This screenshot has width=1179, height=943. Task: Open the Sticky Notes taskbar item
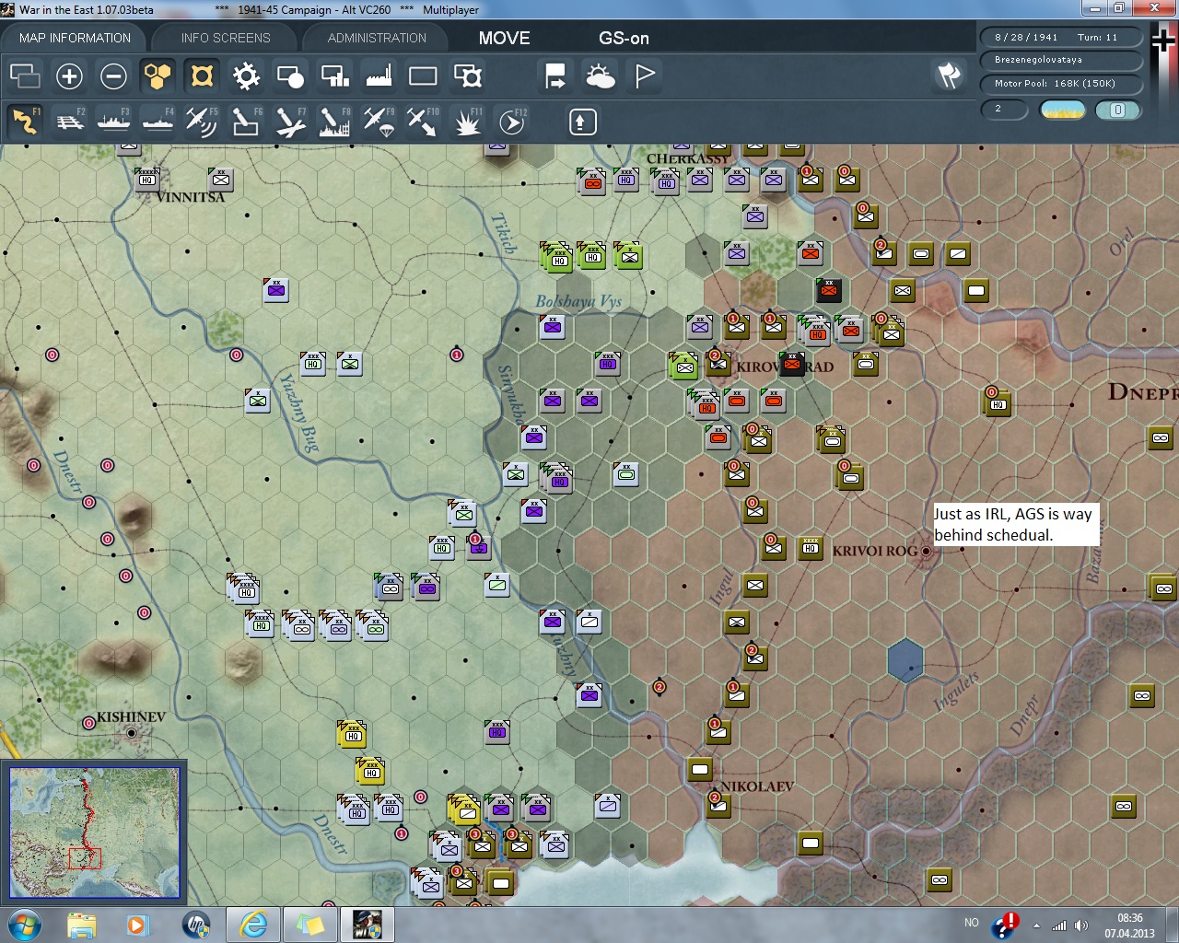click(x=310, y=924)
